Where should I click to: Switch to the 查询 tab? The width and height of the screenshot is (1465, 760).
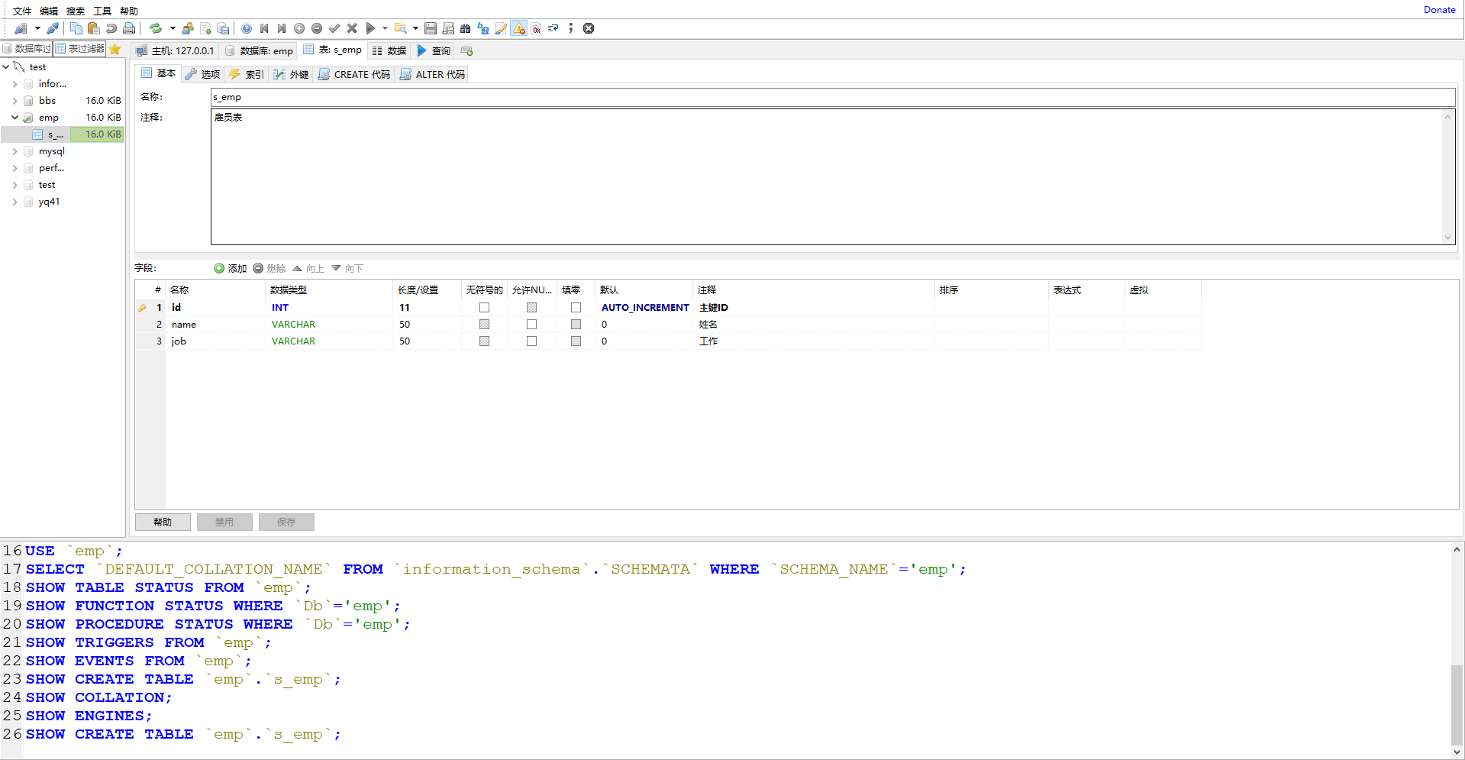click(434, 51)
